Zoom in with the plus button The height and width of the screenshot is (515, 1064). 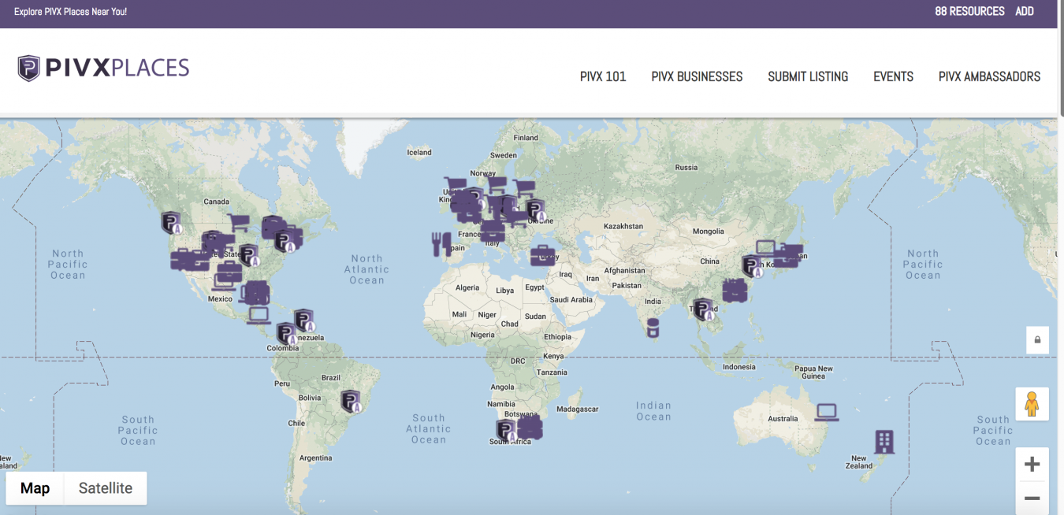pos(1032,465)
